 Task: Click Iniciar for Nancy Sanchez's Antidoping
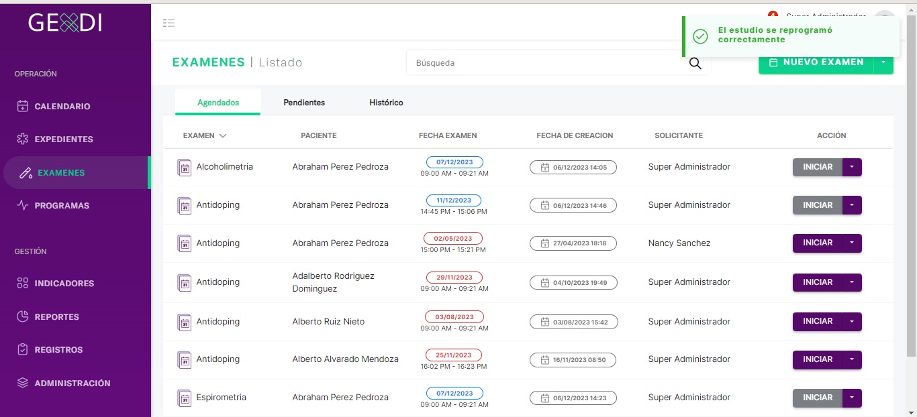pyautogui.click(x=818, y=243)
